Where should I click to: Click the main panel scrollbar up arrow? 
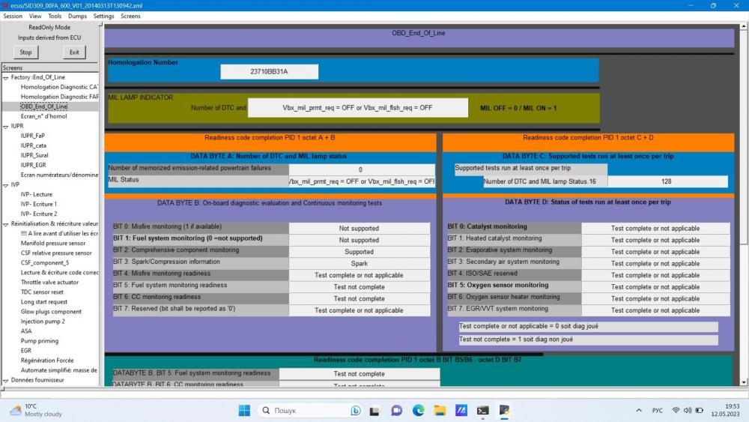tap(744, 27)
